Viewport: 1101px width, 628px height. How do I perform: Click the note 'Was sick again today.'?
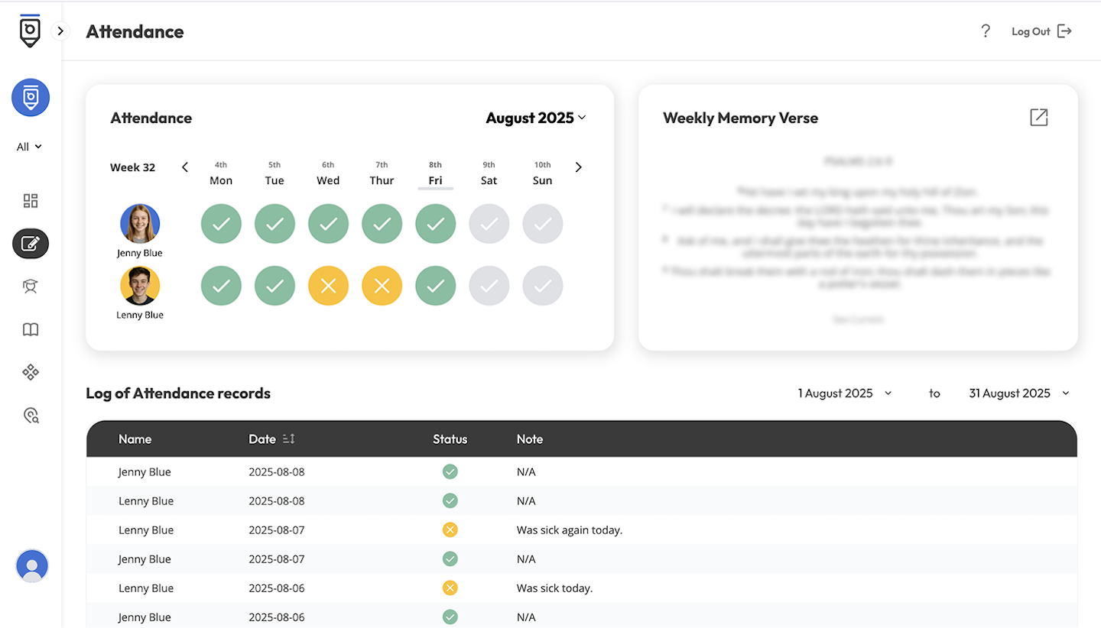pyautogui.click(x=570, y=530)
